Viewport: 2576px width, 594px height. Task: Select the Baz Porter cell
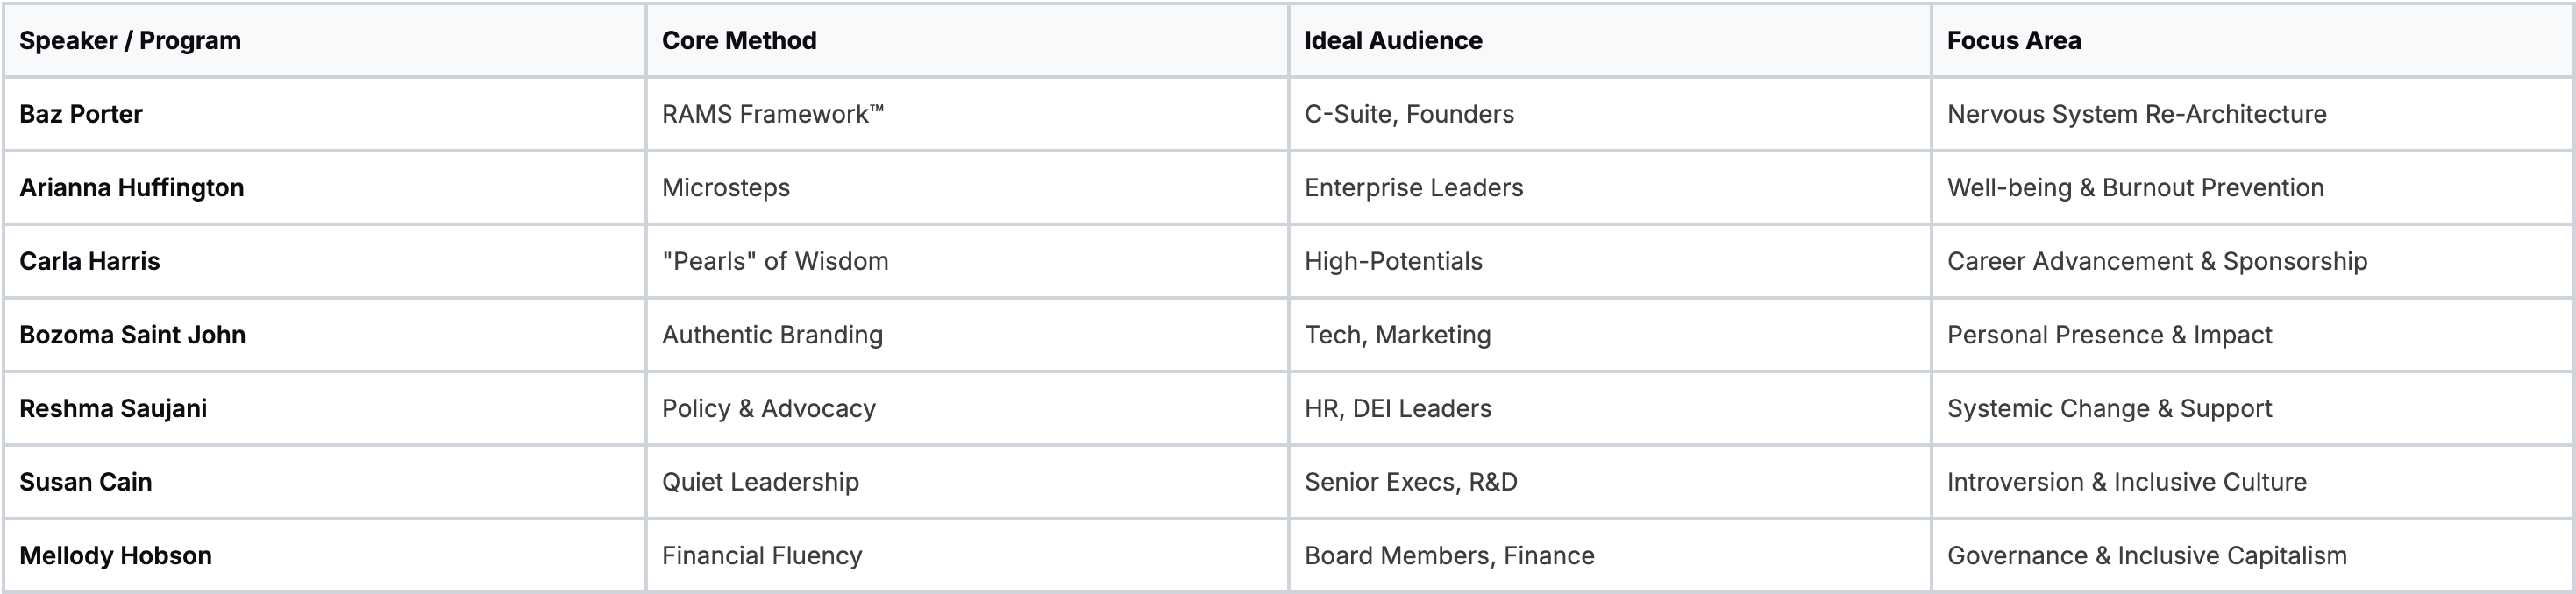pos(81,114)
